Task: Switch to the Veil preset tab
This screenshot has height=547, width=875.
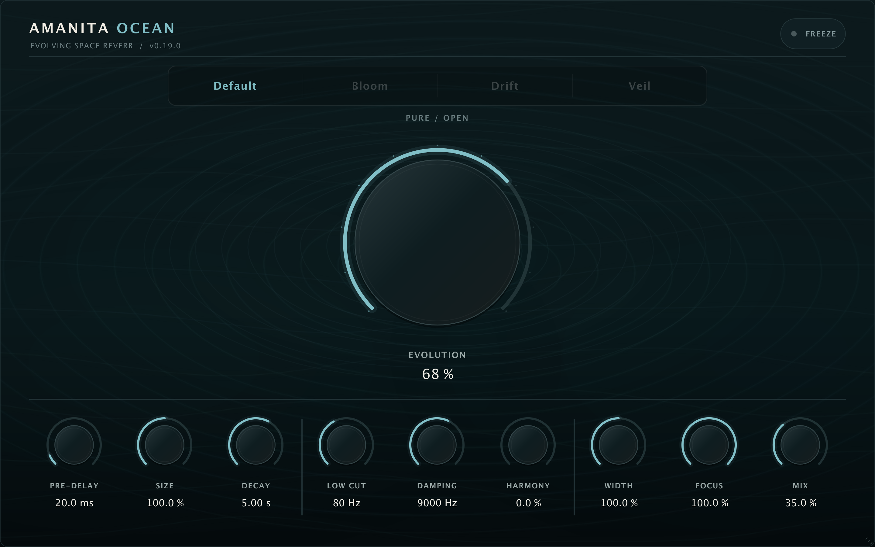Action: pyautogui.click(x=639, y=86)
